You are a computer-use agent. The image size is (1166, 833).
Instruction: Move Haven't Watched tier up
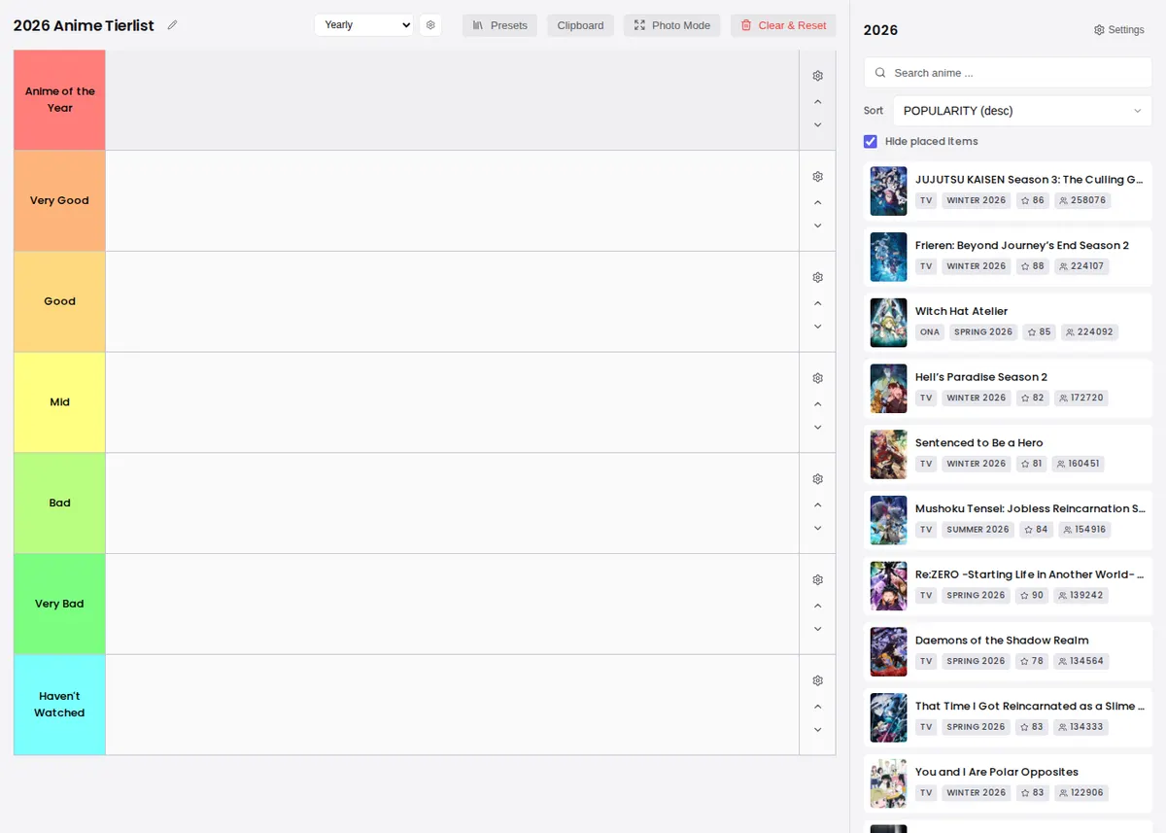tap(817, 706)
